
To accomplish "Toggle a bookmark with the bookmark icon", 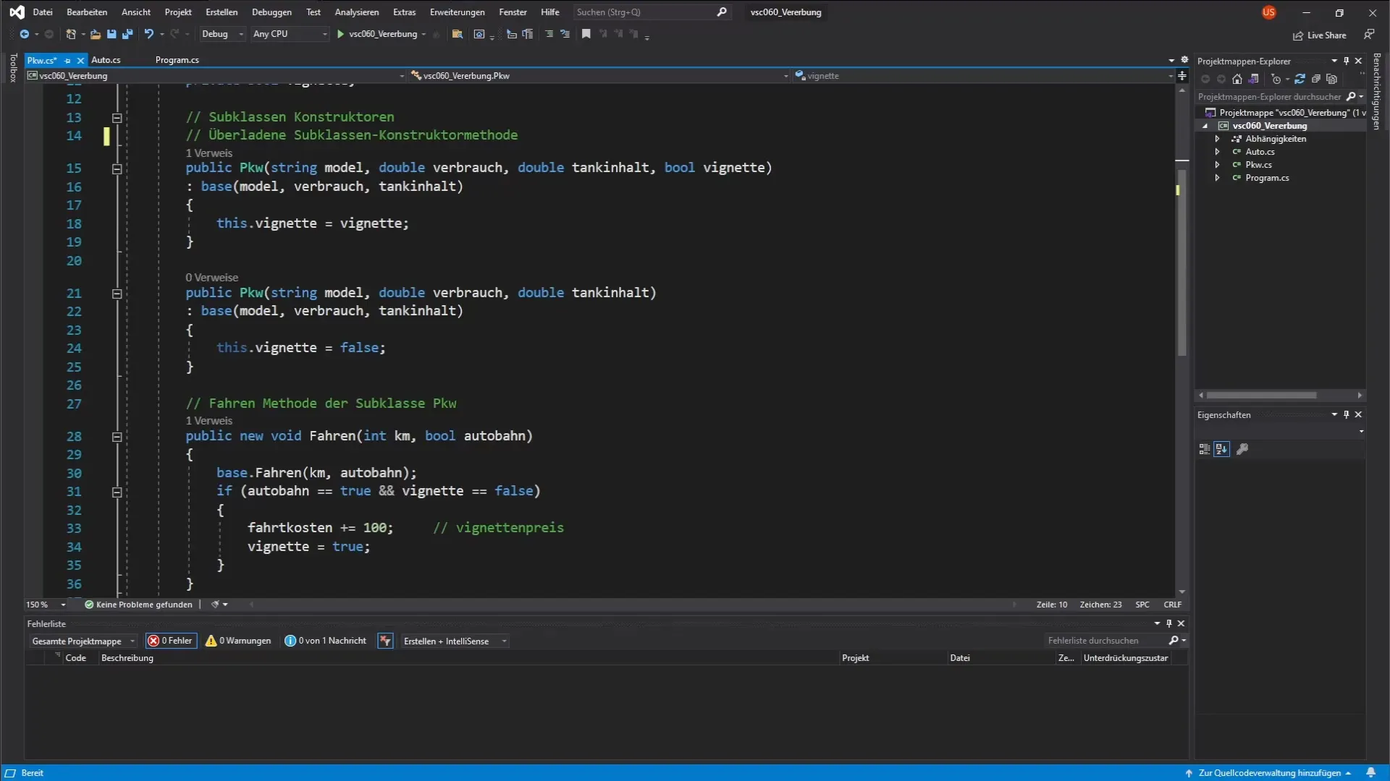I will tap(586, 34).
